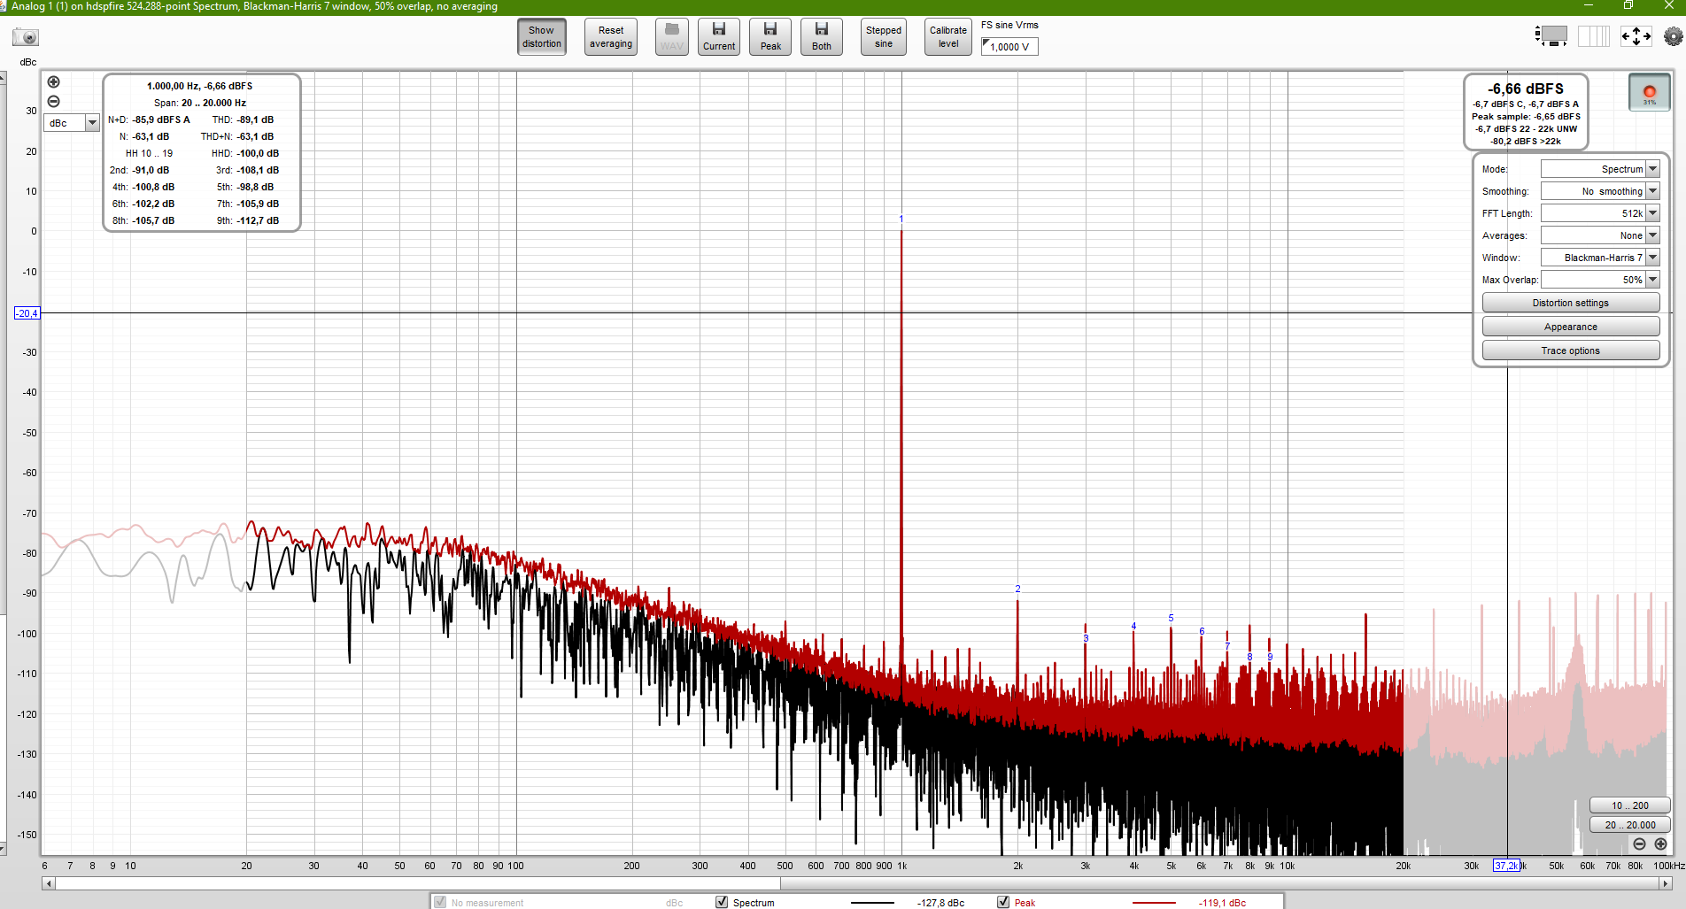
Task: Click the REW app icon in the title bar
Action: point(4,6)
